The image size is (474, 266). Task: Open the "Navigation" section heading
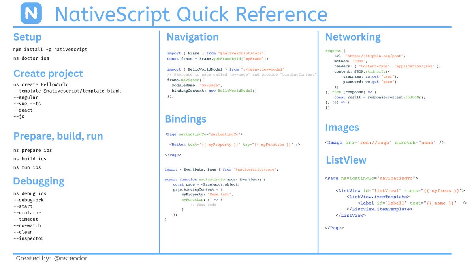[193, 37]
